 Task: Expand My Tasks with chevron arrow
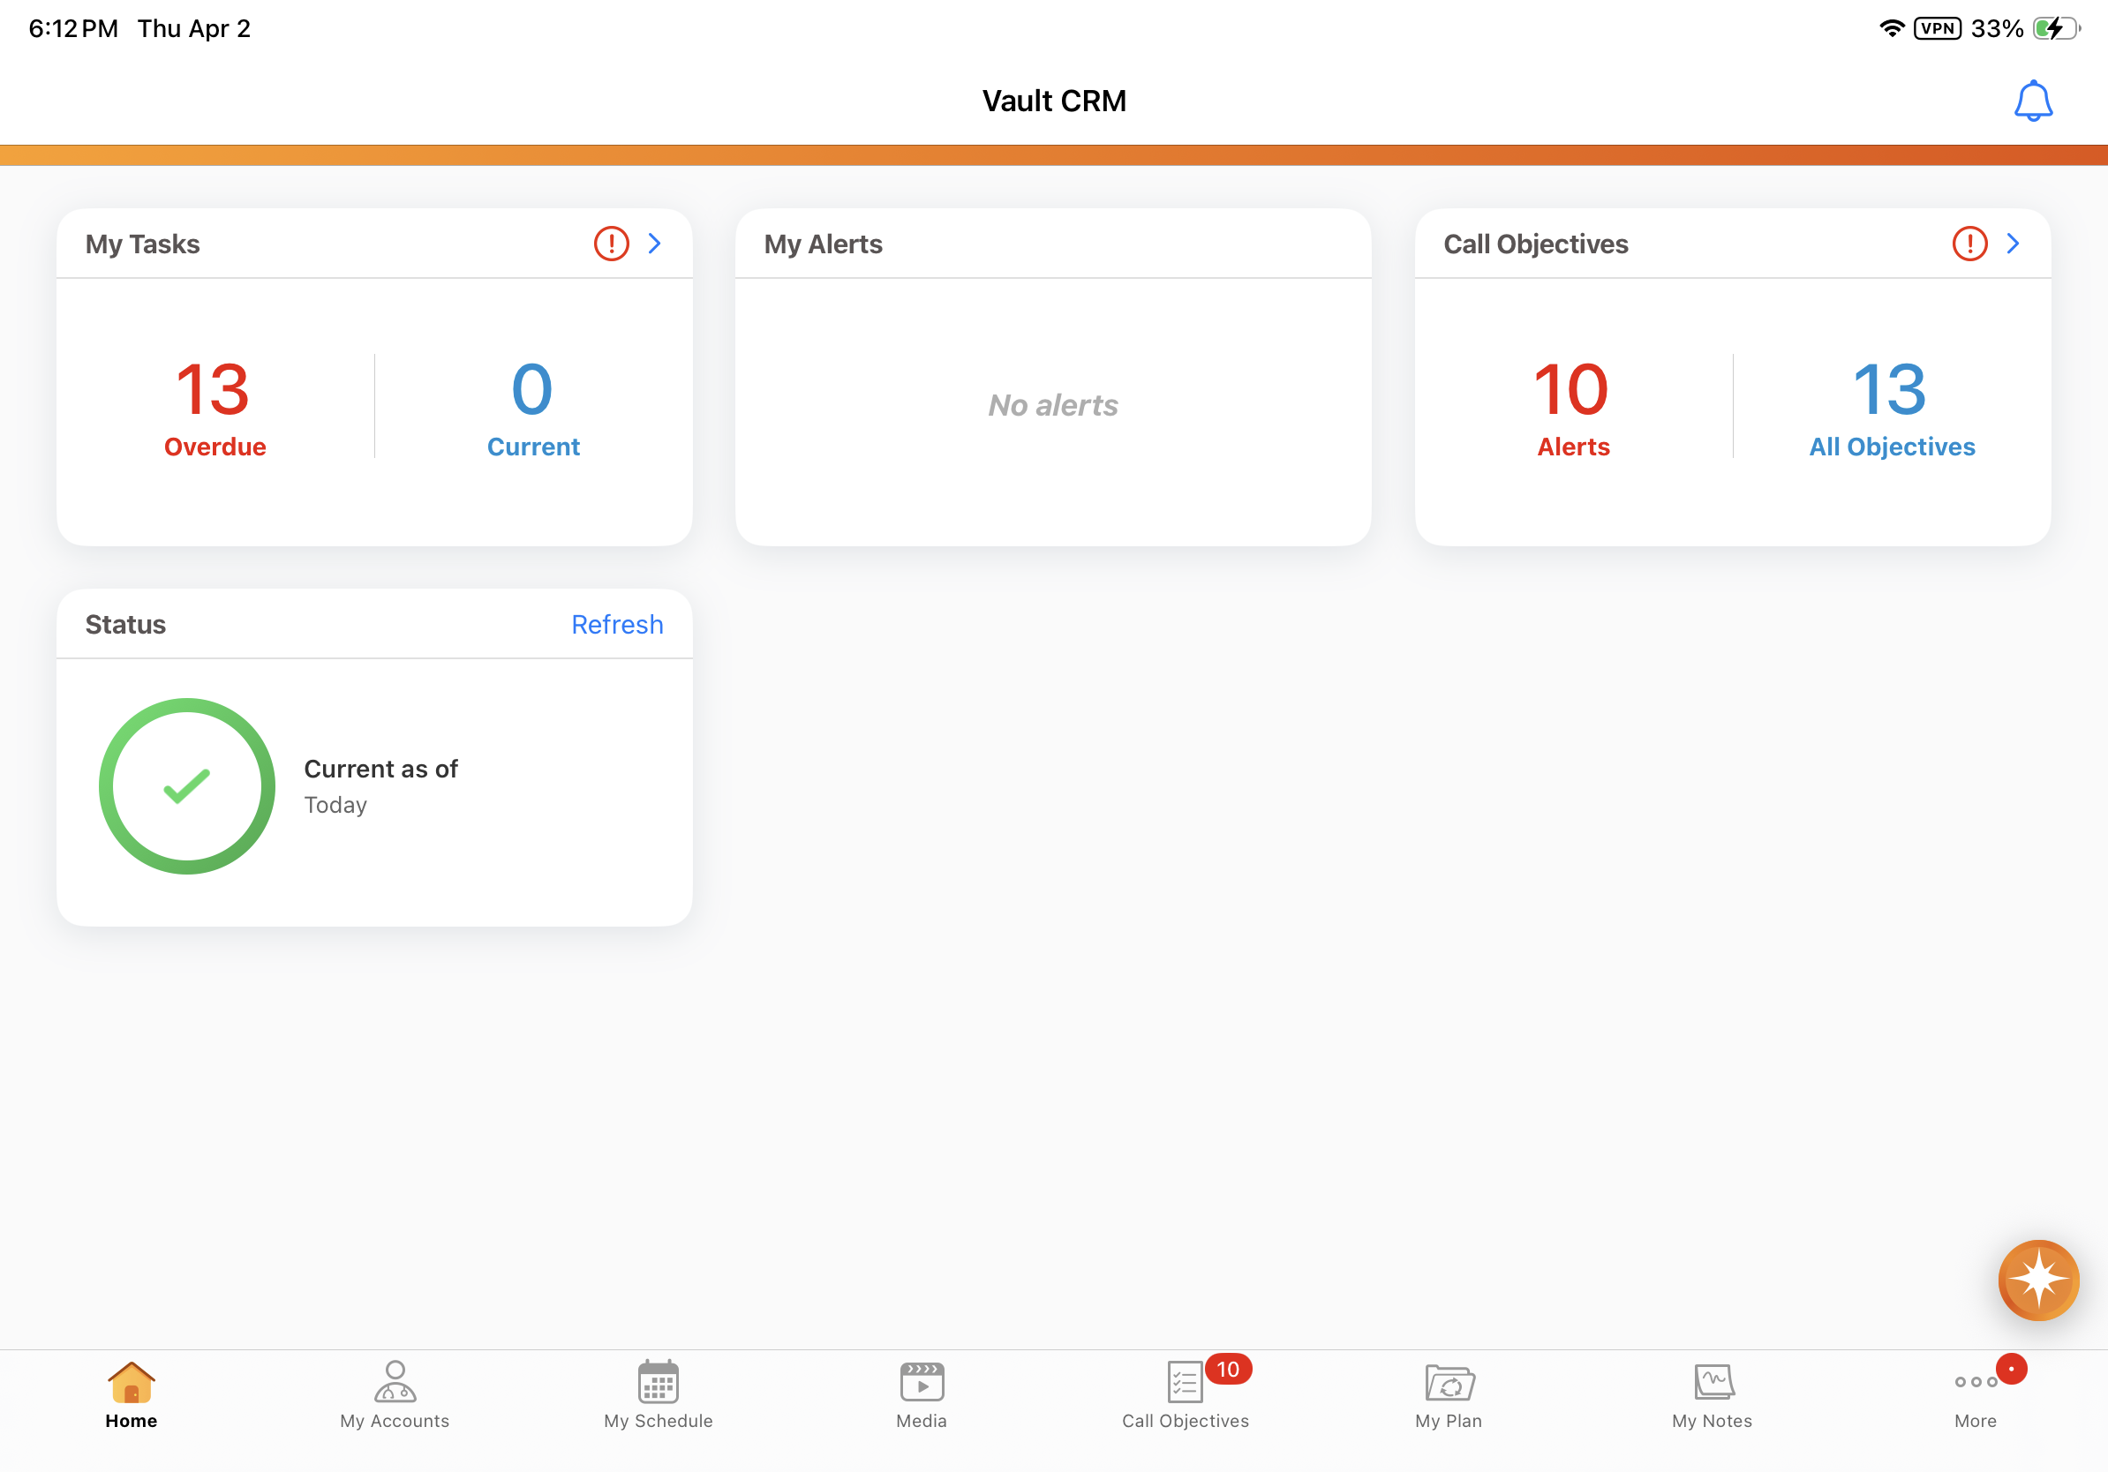(x=655, y=244)
